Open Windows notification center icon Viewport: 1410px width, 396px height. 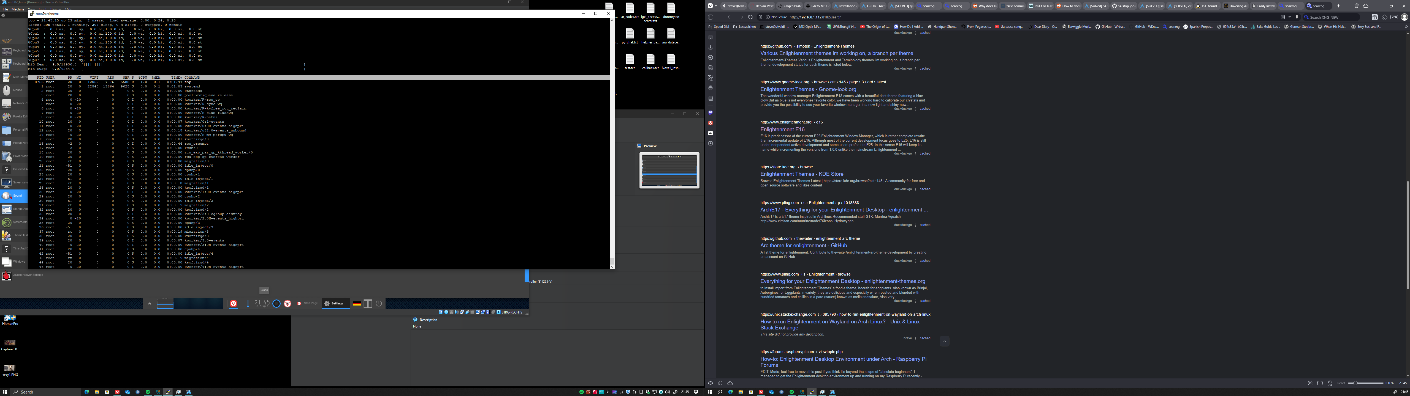pos(696,392)
